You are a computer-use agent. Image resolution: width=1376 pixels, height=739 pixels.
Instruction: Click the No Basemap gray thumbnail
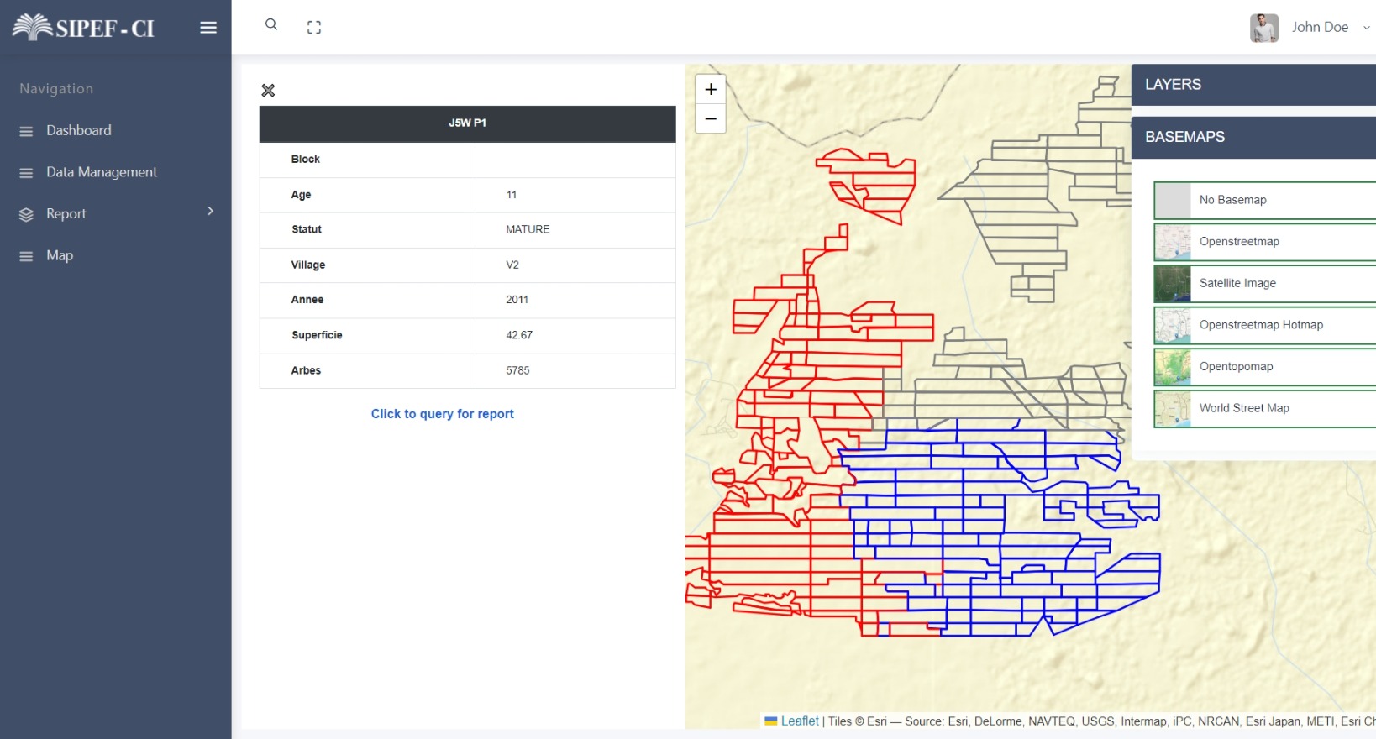click(1173, 200)
